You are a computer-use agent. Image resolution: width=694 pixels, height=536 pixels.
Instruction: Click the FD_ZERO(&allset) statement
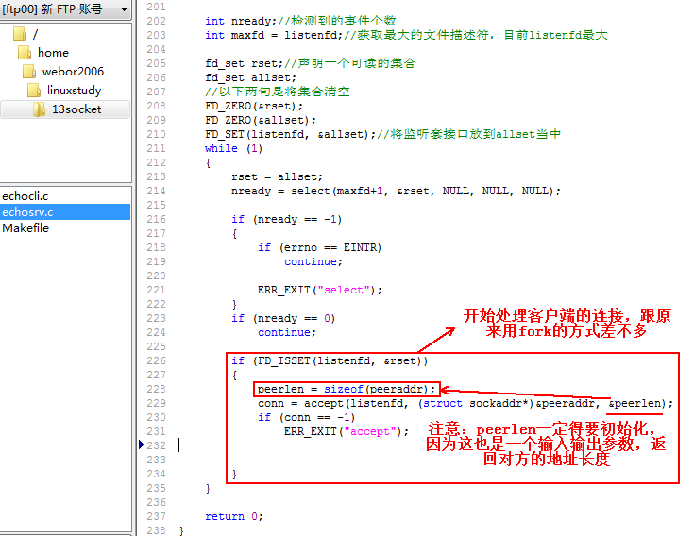(x=261, y=120)
